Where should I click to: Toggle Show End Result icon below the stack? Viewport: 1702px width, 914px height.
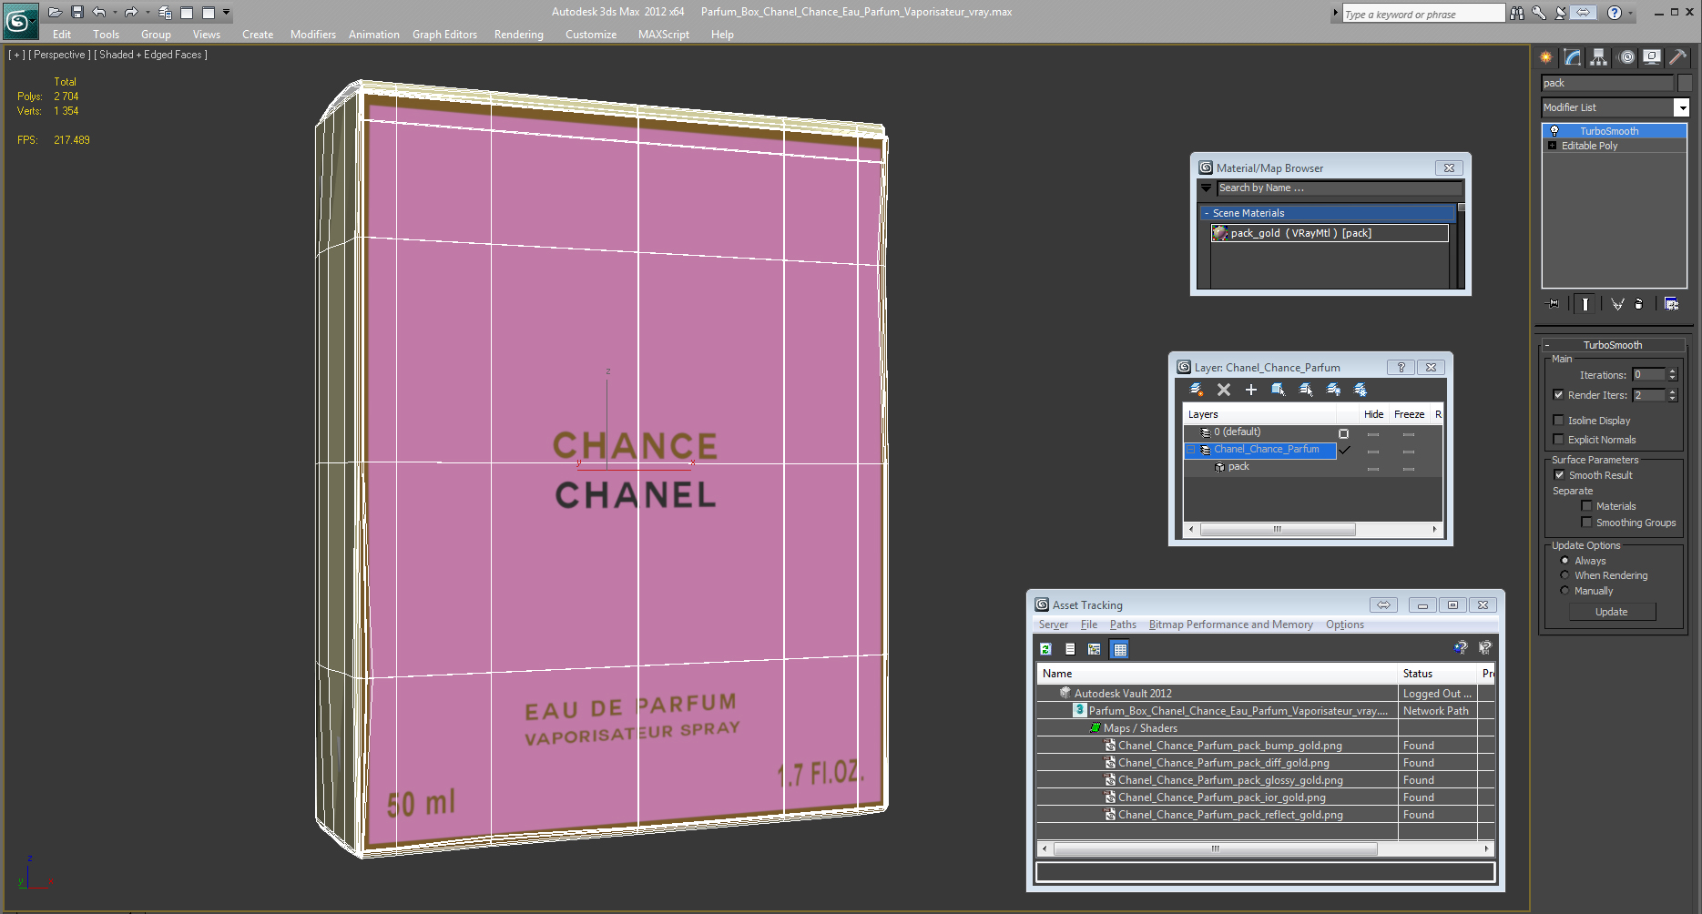coord(1585,304)
